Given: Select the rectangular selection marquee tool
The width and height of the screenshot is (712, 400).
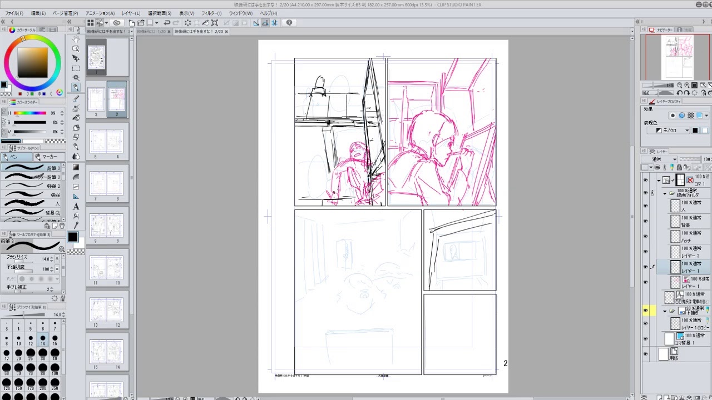Looking at the screenshot, I should click(76, 68).
